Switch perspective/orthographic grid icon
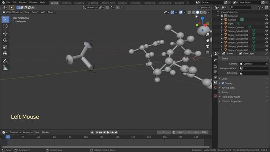270x152 pixels. [x=208, y=52]
